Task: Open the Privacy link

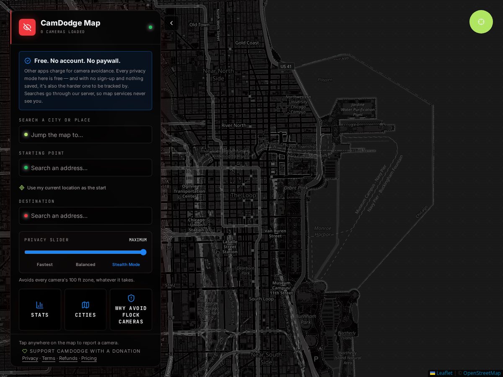Action: point(30,358)
